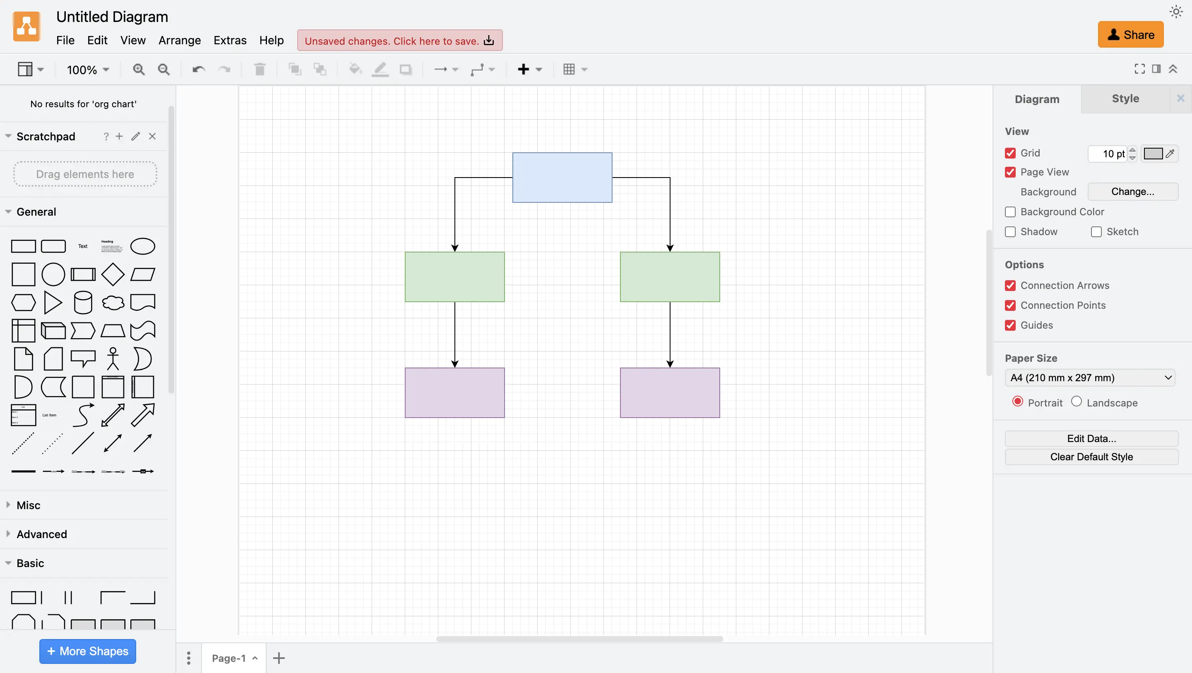The height and width of the screenshot is (673, 1192).
Task: Toggle the Grid checkbox
Action: [1010, 153]
